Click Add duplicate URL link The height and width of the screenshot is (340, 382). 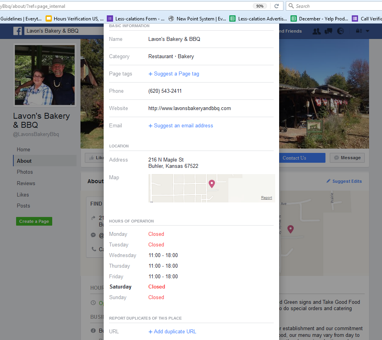click(x=172, y=331)
